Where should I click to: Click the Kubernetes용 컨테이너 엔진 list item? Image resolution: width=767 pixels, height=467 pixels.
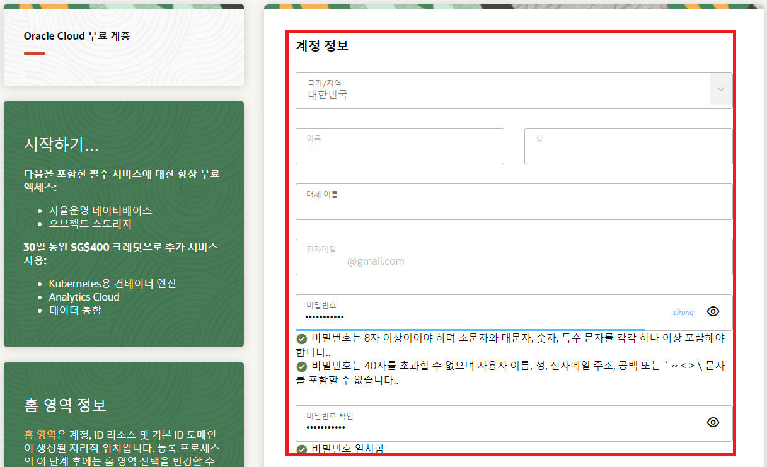[x=112, y=284]
